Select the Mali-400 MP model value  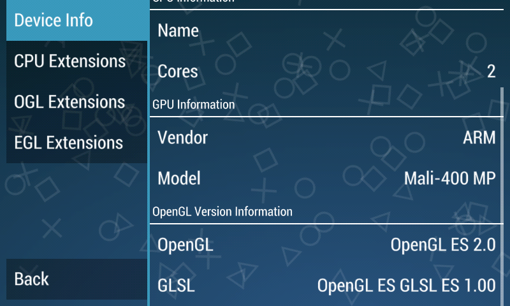click(449, 178)
